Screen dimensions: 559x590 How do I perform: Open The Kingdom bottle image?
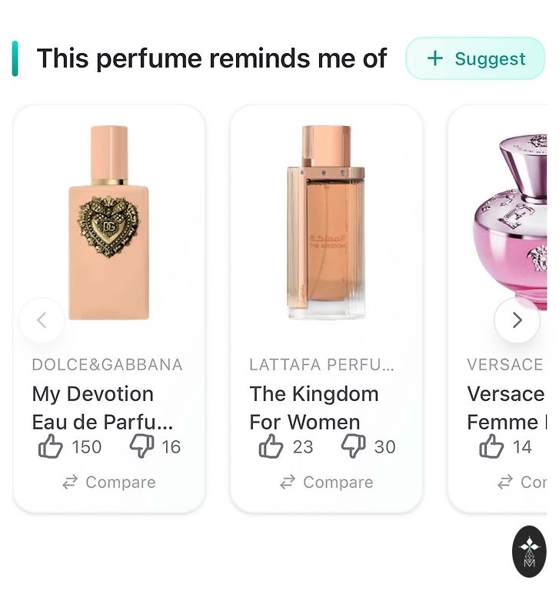point(326,223)
